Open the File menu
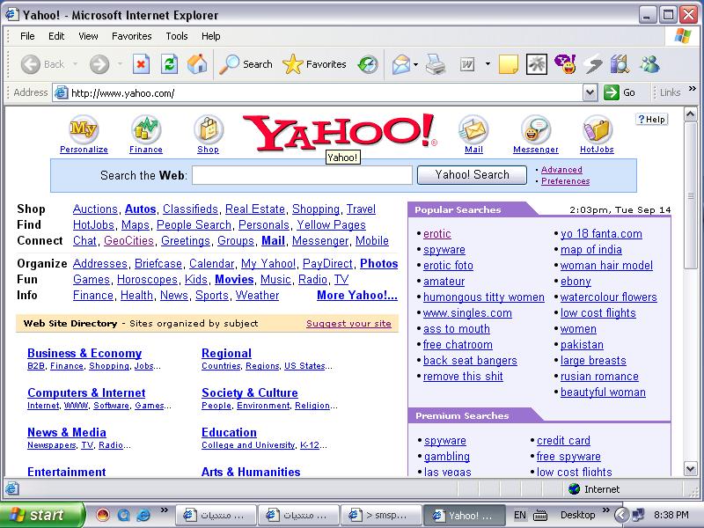704x528 pixels. (x=27, y=36)
